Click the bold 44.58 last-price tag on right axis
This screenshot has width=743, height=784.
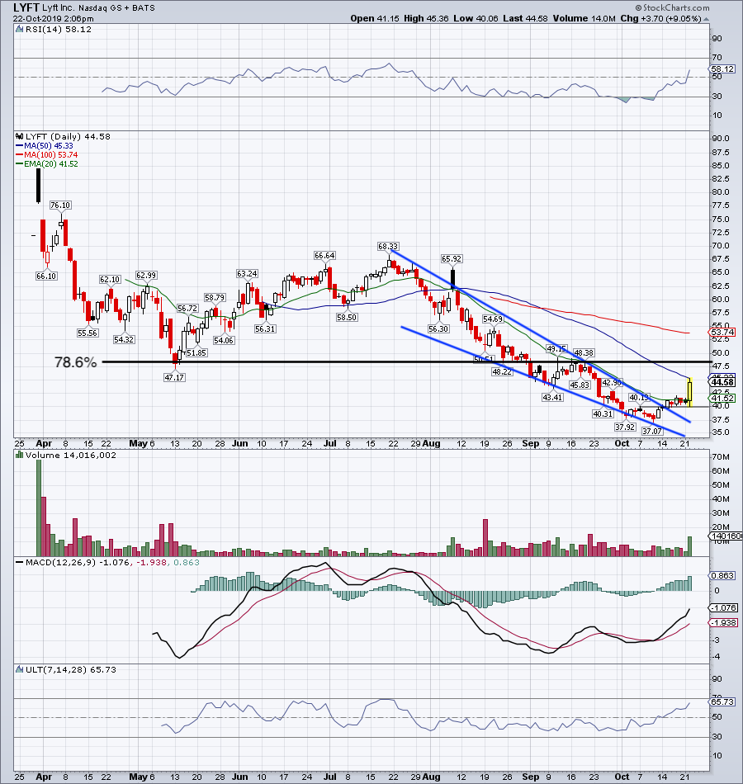coord(723,382)
